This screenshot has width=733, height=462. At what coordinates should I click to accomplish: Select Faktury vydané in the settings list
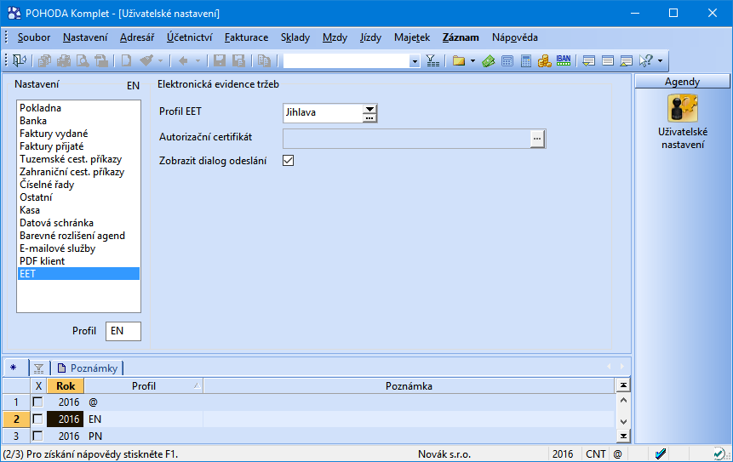[x=78, y=134]
